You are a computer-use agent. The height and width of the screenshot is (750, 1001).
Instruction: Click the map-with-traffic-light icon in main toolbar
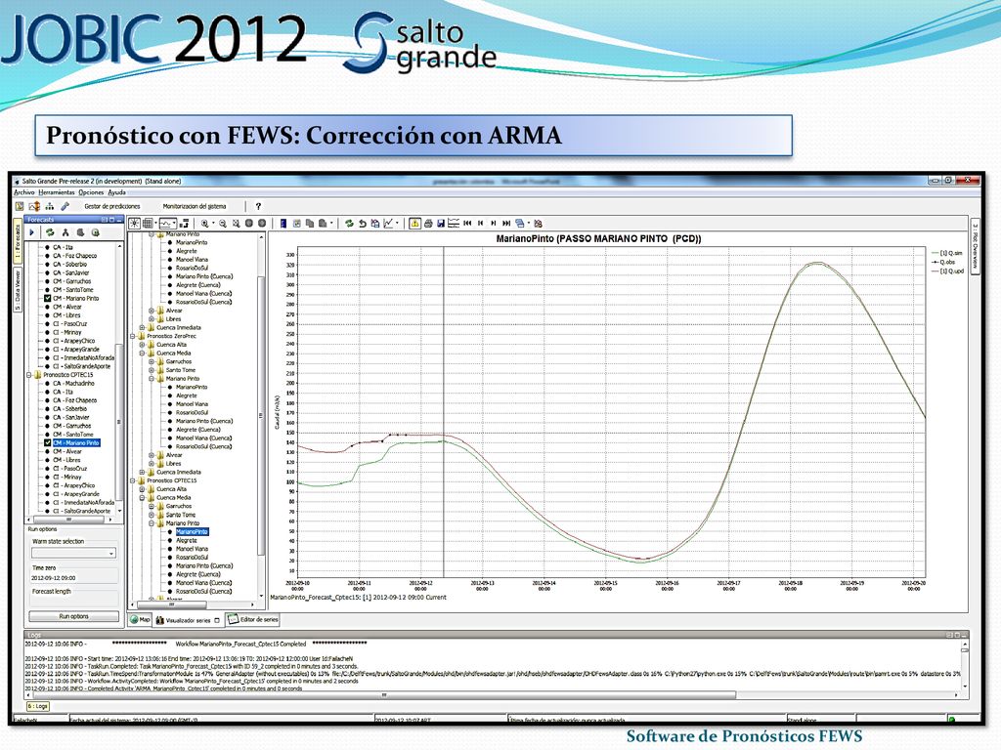tap(34, 206)
